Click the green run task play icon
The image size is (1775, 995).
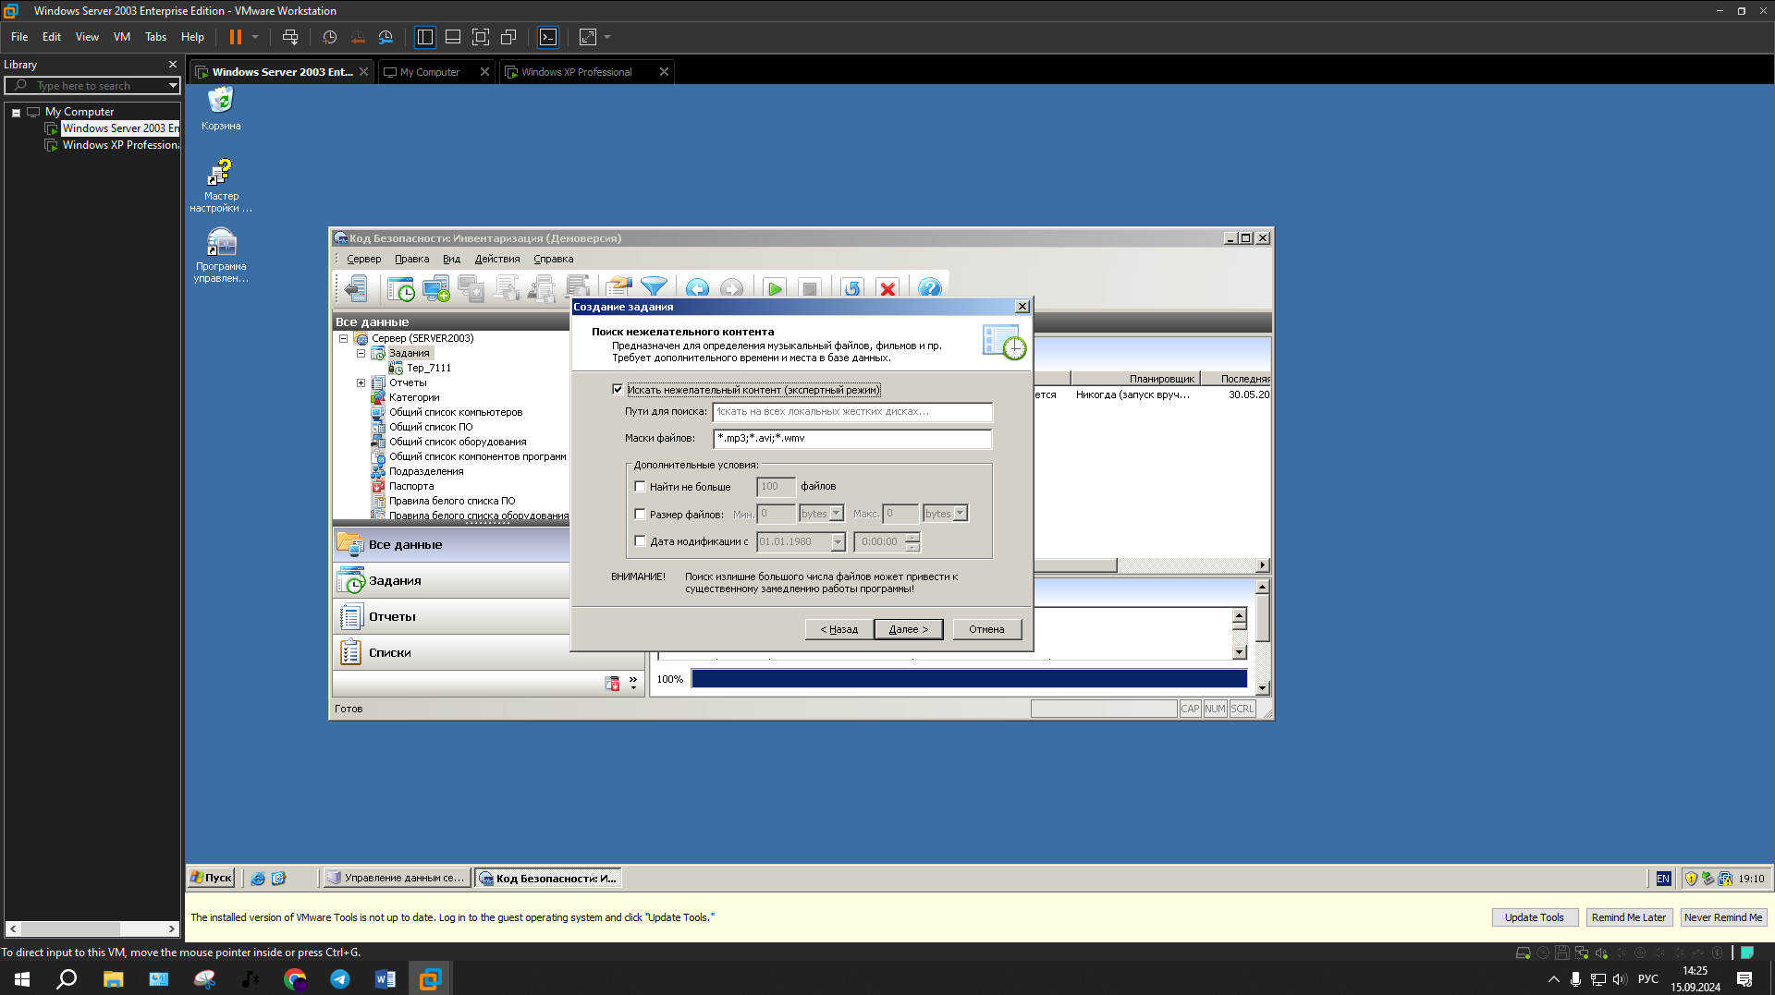click(x=775, y=289)
